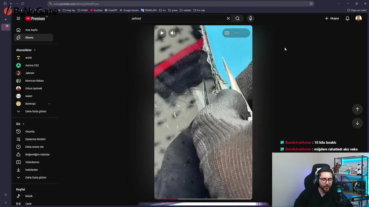Open the YouTube bookmark

click(x=96, y=10)
